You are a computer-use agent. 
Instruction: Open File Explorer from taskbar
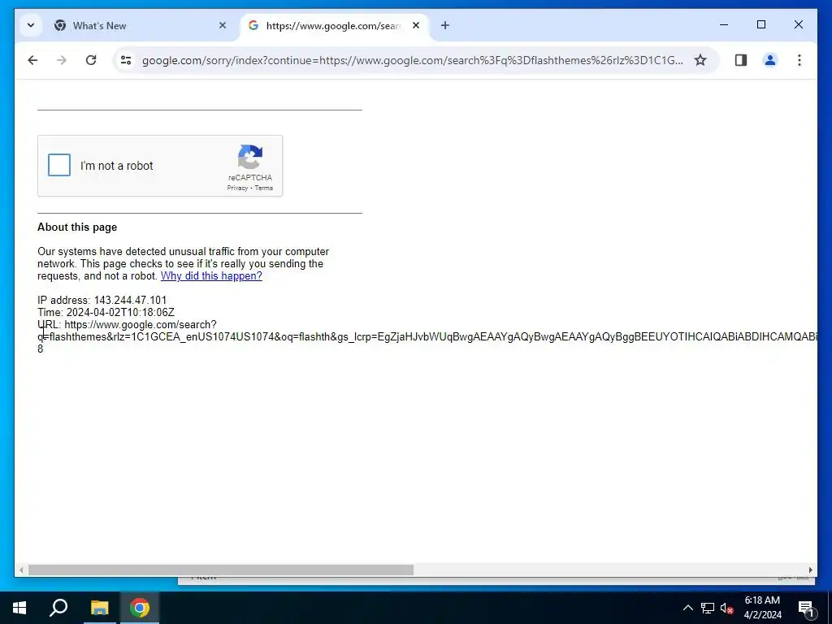click(99, 608)
